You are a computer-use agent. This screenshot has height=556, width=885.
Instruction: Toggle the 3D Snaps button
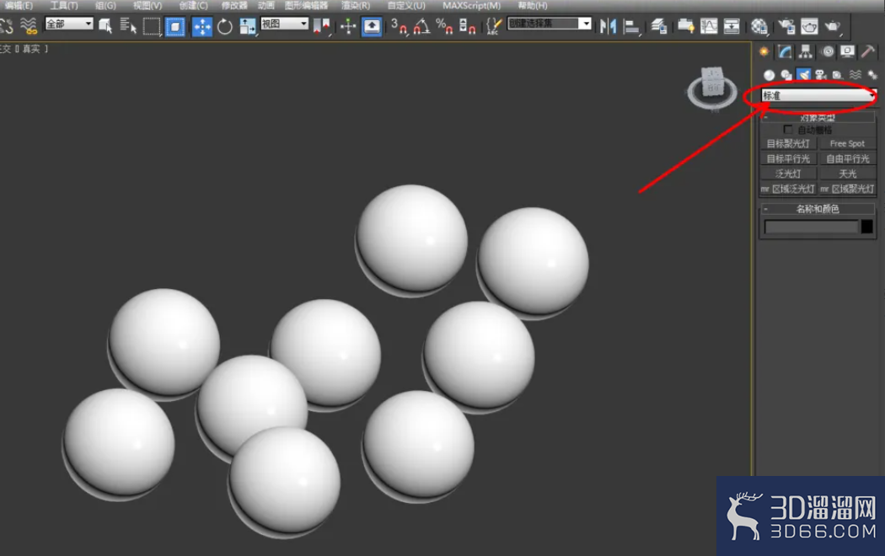tap(399, 26)
